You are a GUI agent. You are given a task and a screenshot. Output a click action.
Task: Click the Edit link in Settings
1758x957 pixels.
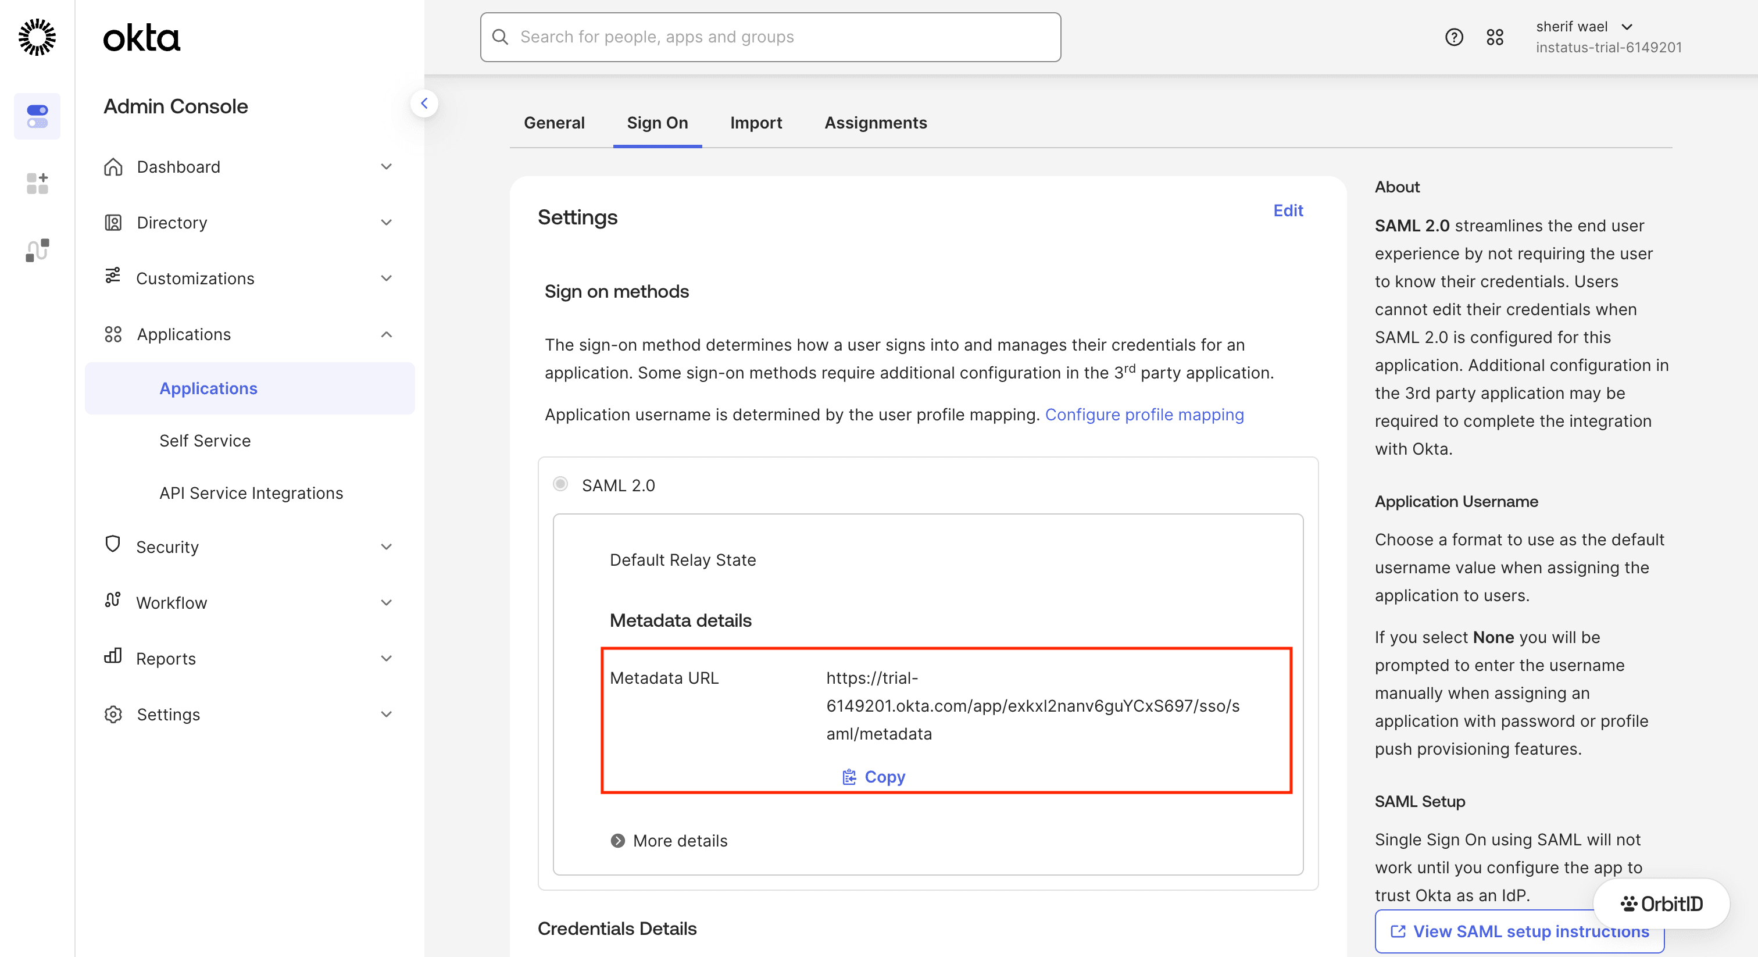click(1288, 210)
